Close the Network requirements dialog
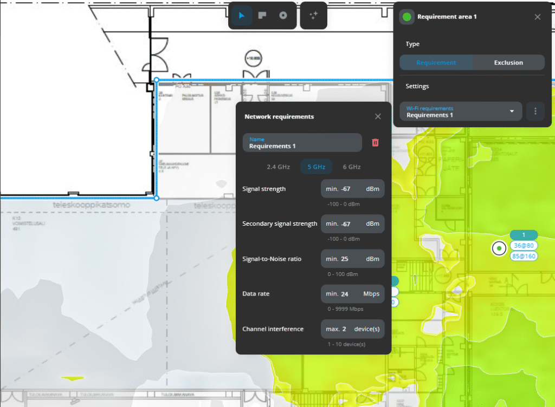The image size is (555, 407). click(378, 116)
